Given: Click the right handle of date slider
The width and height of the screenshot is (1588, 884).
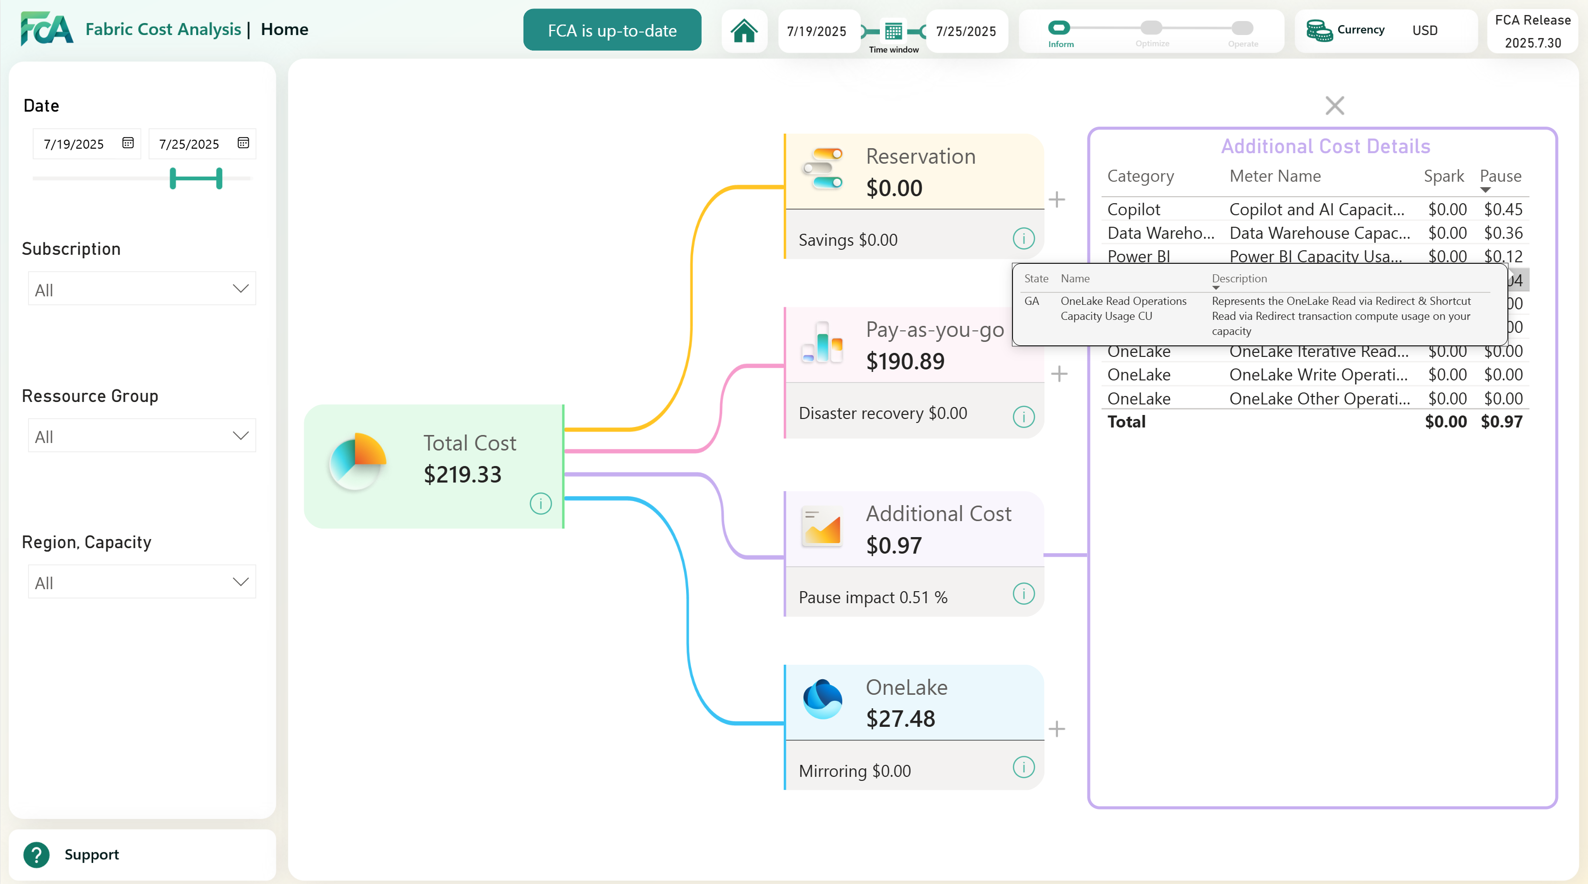Looking at the screenshot, I should pos(219,178).
